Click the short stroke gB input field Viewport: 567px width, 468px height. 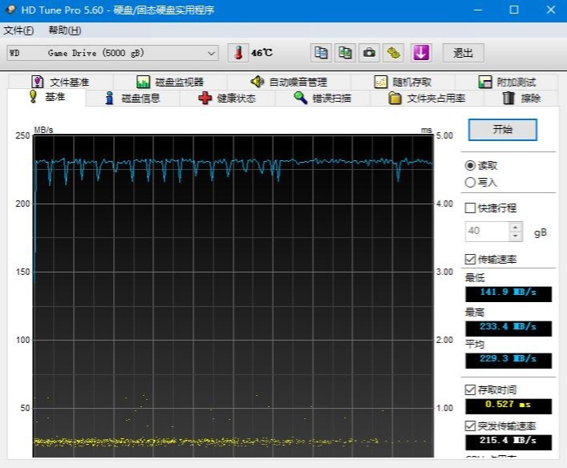(x=487, y=232)
